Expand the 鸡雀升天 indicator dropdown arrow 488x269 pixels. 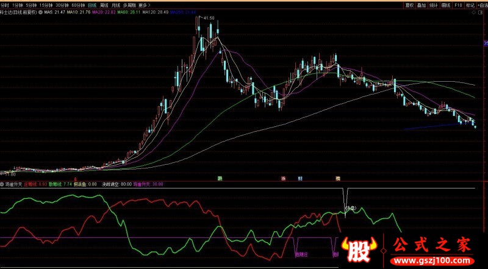click(x=2, y=184)
